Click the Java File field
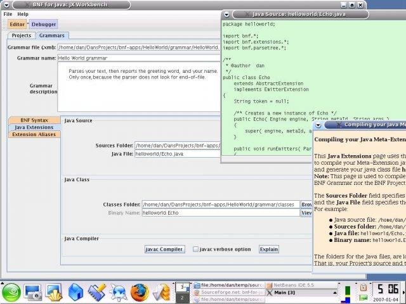This screenshot has width=406, height=304. pos(178,154)
